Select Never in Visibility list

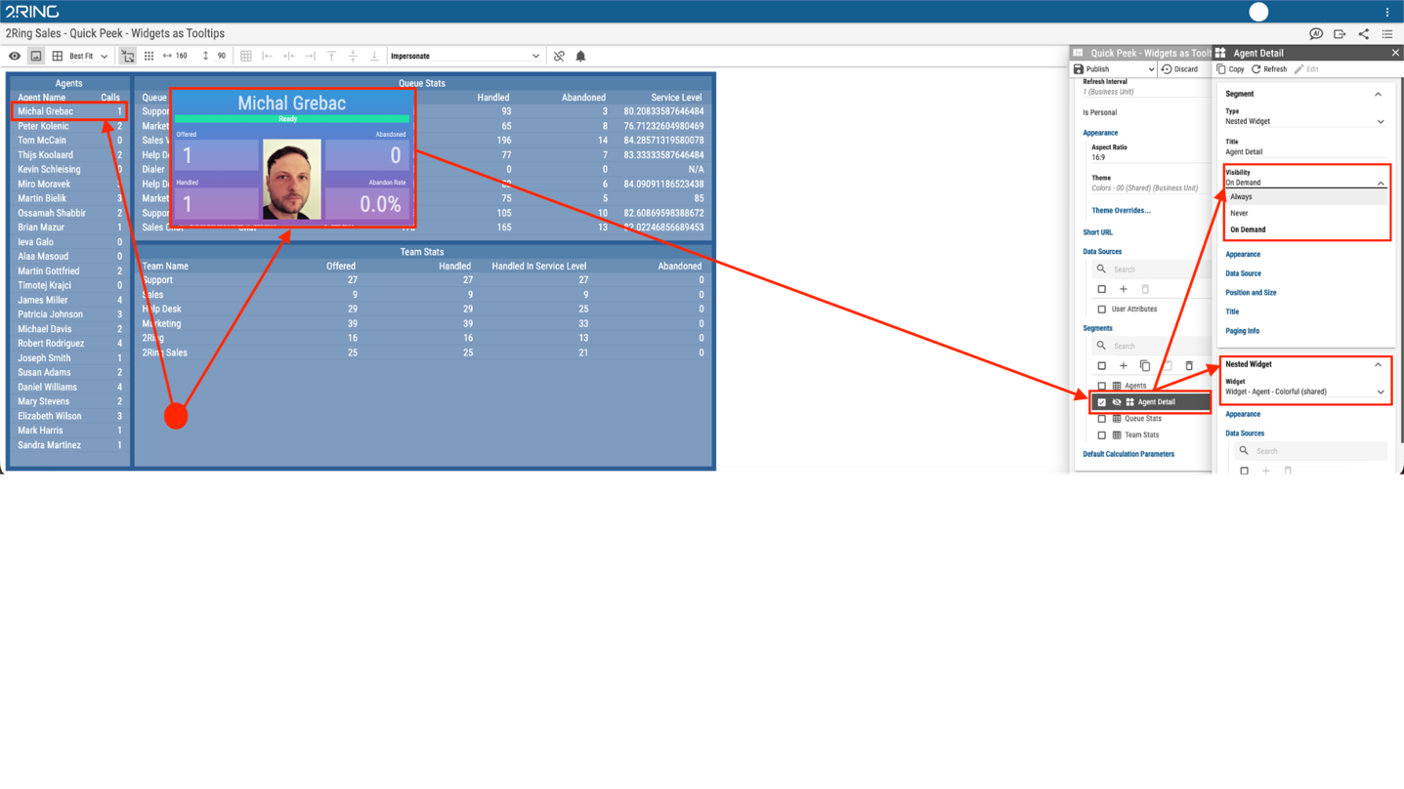coord(1307,213)
